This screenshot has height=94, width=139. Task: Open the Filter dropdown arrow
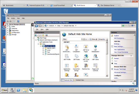click(82, 39)
